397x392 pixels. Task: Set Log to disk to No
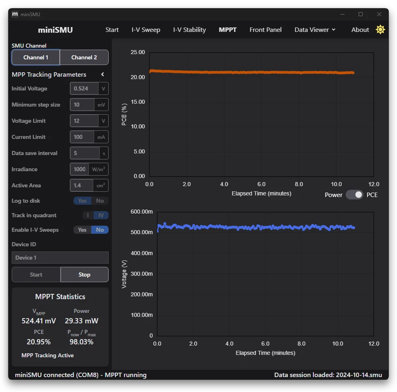[100, 201]
